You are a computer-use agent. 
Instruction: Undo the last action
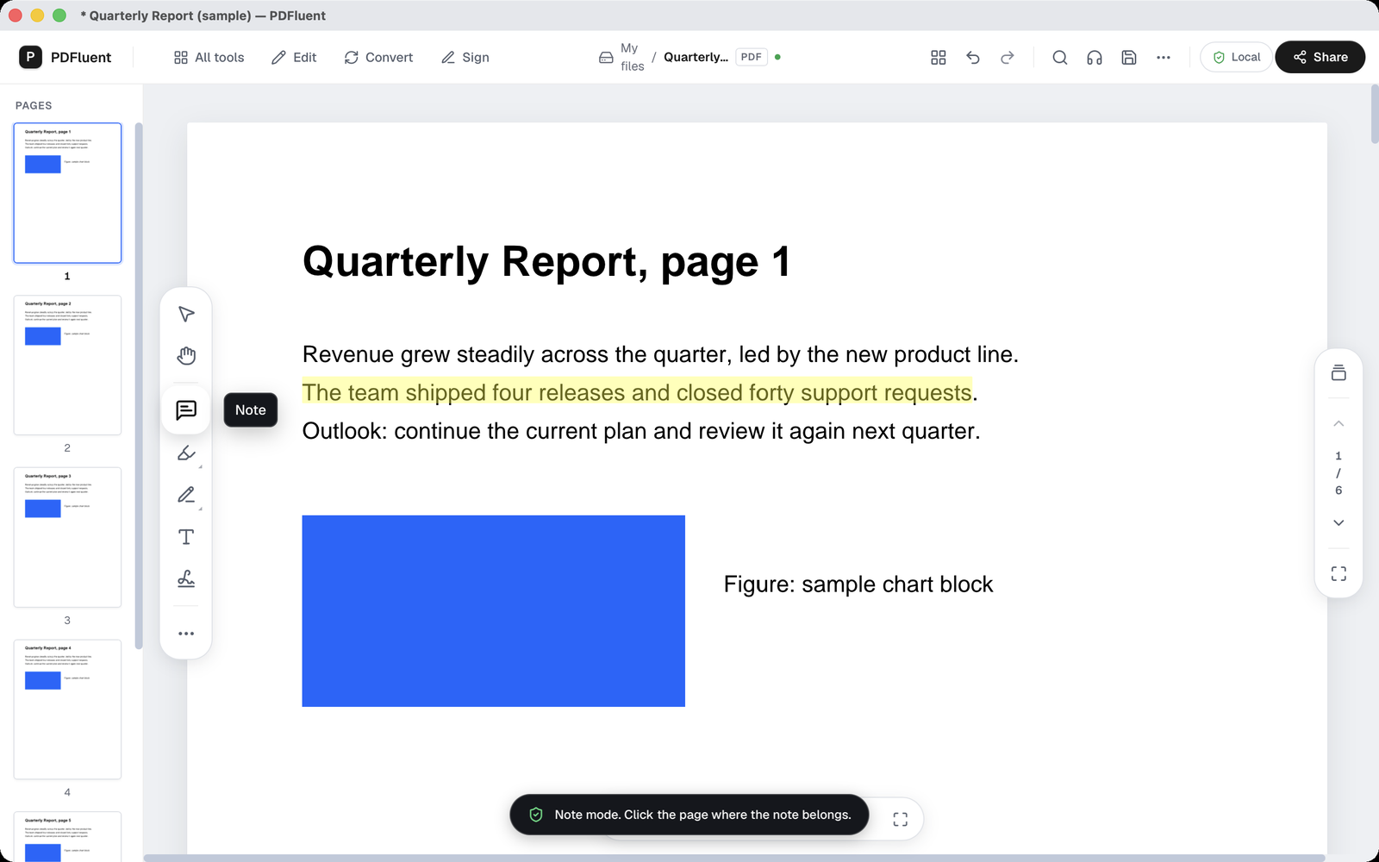pos(973,57)
